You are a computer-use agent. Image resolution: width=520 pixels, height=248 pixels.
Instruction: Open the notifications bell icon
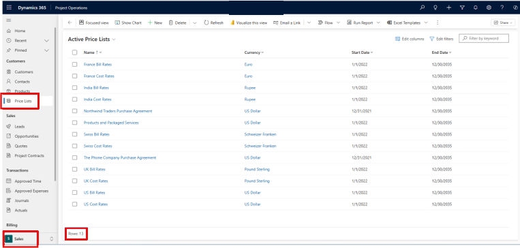tap(476, 7)
